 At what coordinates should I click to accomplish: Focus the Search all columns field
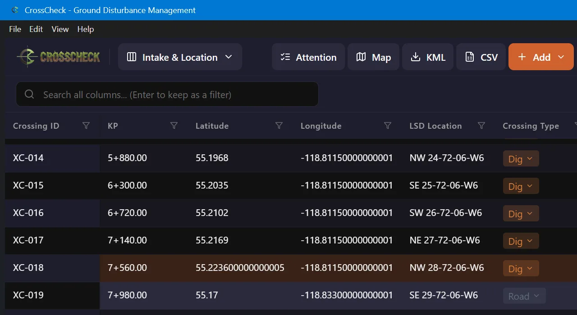click(x=167, y=94)
